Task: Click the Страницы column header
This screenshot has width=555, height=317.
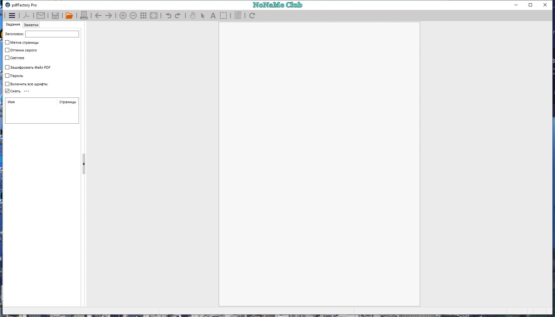Action: (68, 102)
